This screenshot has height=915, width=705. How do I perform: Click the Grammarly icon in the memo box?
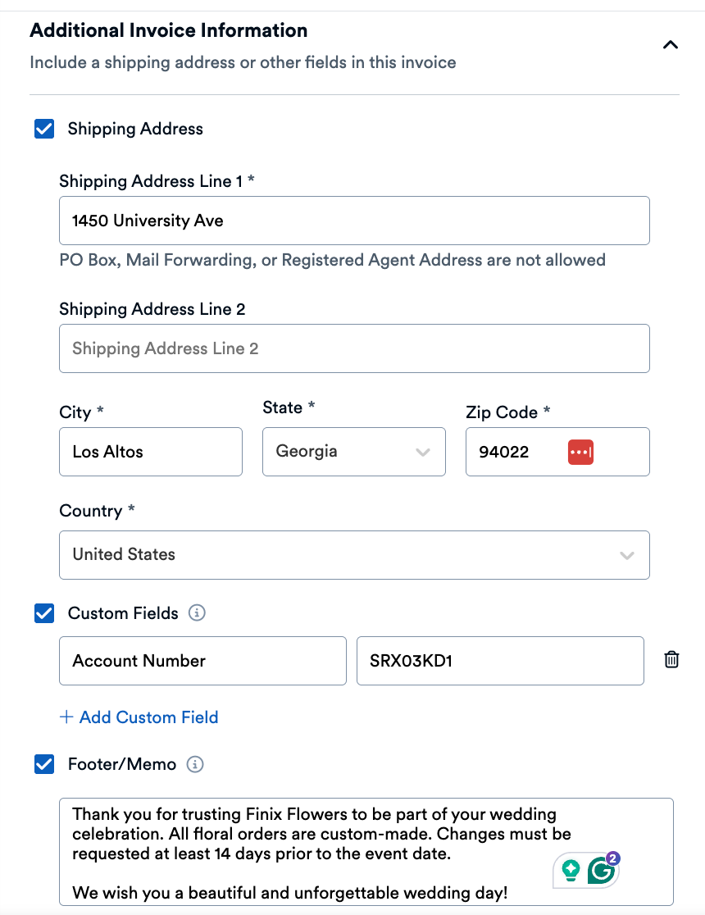pos(599,872)
